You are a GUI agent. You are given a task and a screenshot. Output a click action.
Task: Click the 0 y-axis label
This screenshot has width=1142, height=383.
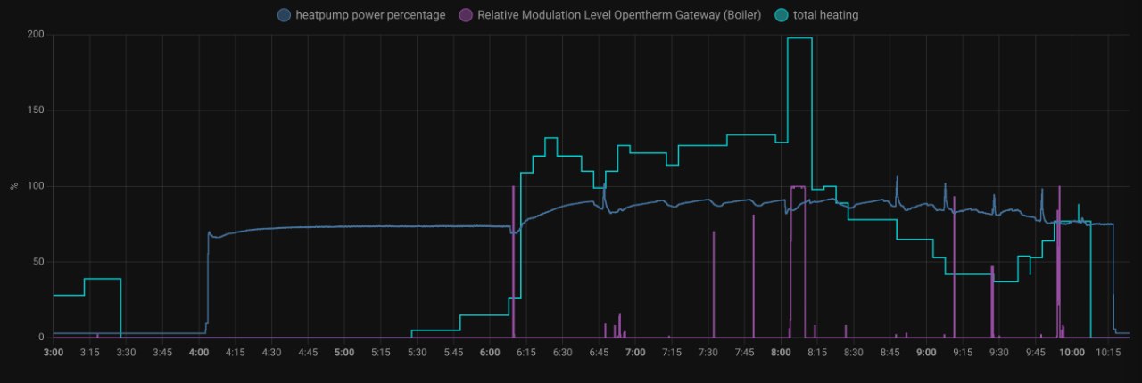tap(42, 338)
